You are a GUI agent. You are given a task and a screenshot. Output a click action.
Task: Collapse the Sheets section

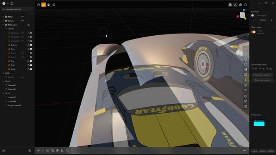pyautogui.click(x=3, y=81)
